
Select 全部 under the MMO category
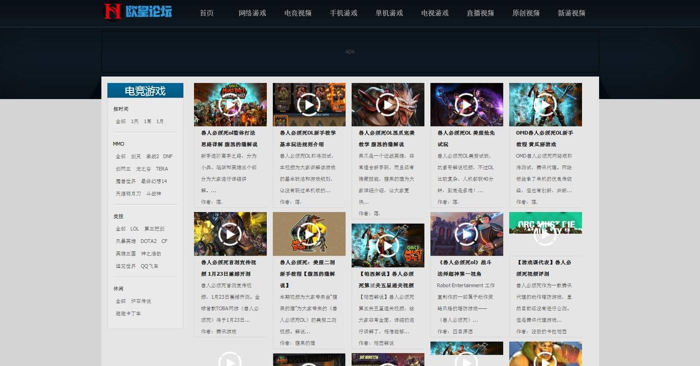[x=121, y=156]
